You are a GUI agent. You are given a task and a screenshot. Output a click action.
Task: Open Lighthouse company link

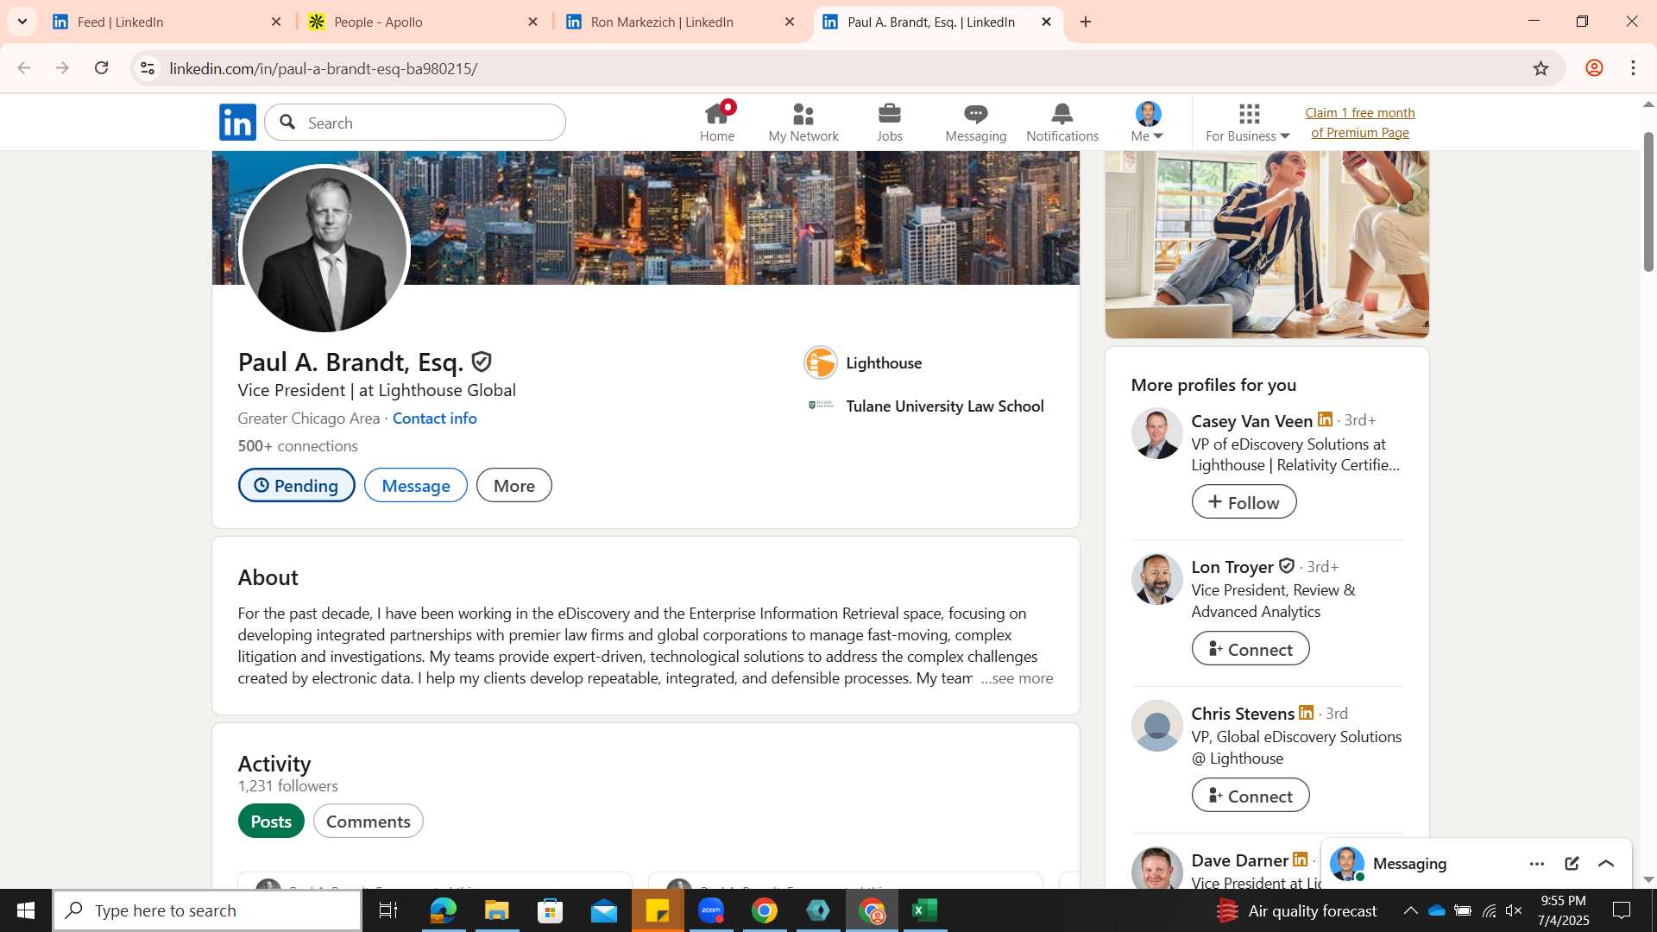(x=863, y=363)
